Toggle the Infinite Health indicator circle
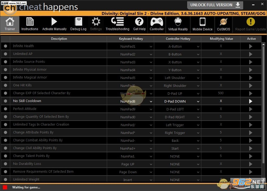The height and width of the screenshot is (191, 267). (x=5, y=46)
